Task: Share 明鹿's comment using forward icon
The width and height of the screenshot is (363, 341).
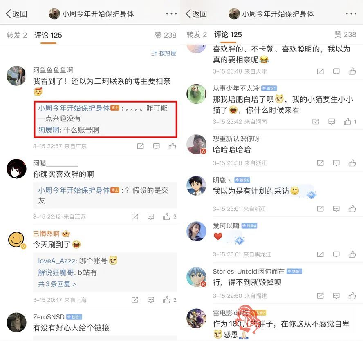Action: [320, 209]
